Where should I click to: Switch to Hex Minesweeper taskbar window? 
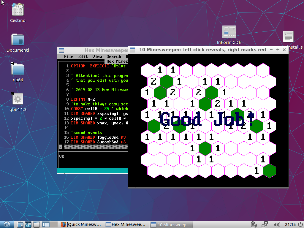tap(126, 224)
